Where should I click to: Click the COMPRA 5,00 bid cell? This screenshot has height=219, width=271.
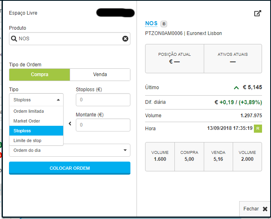pos(189,157)
